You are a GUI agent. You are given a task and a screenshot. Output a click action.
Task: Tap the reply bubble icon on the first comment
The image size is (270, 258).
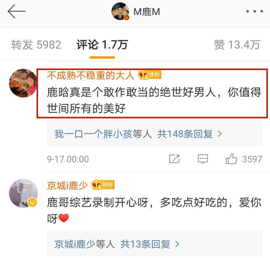pos(203,159)
